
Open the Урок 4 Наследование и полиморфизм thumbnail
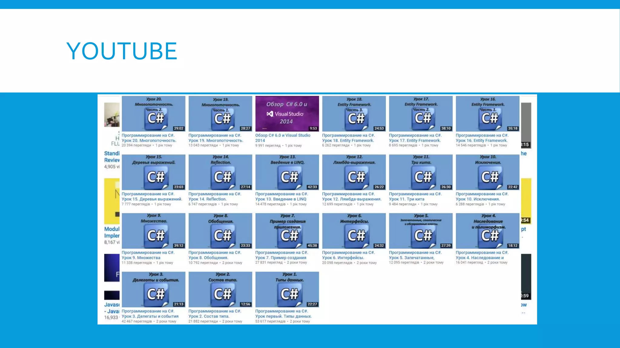click(x=488, y=231)
